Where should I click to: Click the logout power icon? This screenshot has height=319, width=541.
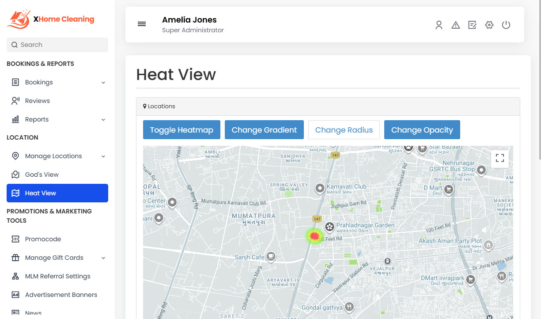coord(506,25)
